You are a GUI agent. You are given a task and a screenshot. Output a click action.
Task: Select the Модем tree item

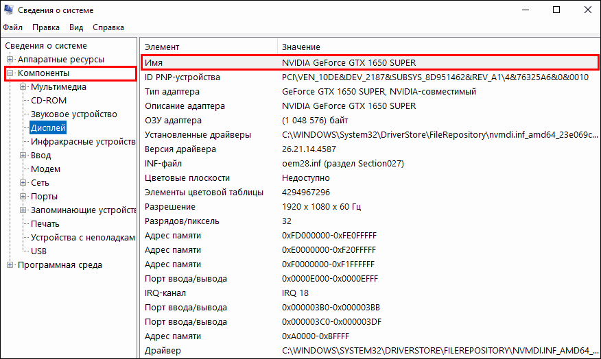[45, 169]
